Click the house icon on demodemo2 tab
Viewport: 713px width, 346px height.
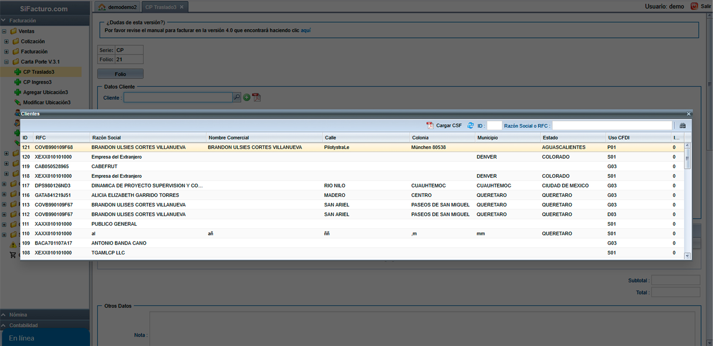point(102,7)
